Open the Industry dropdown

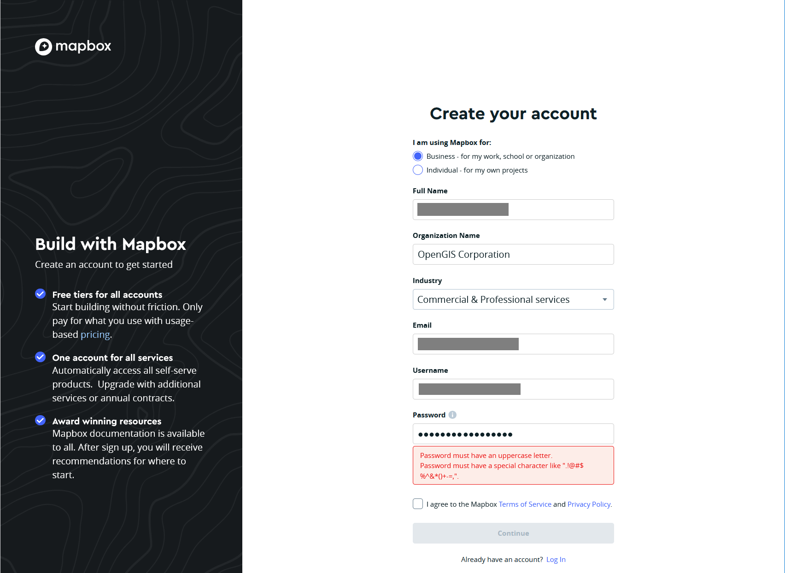[507, 300]
